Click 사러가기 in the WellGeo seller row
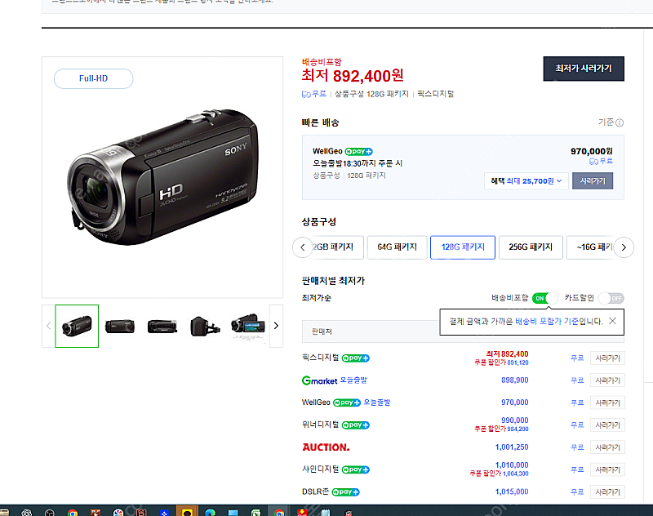This screenshot has height=516, width=653. pyautogui.click(x=607, y=403)
